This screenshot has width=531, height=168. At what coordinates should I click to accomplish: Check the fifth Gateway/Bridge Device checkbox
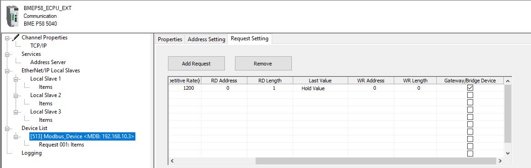470,117
